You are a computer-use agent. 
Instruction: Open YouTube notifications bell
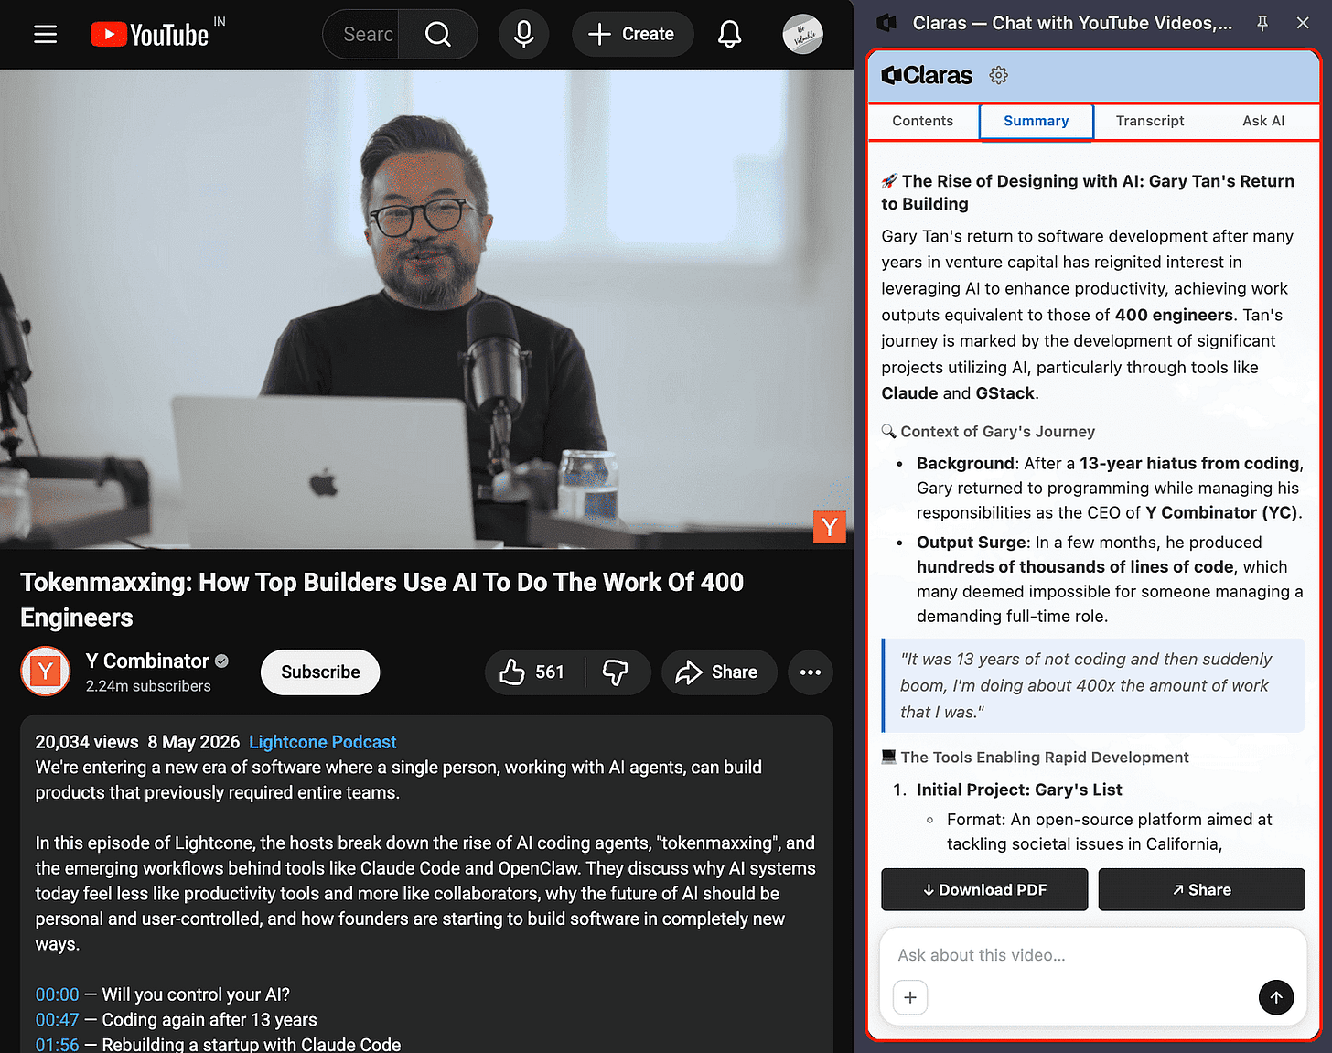729,35
